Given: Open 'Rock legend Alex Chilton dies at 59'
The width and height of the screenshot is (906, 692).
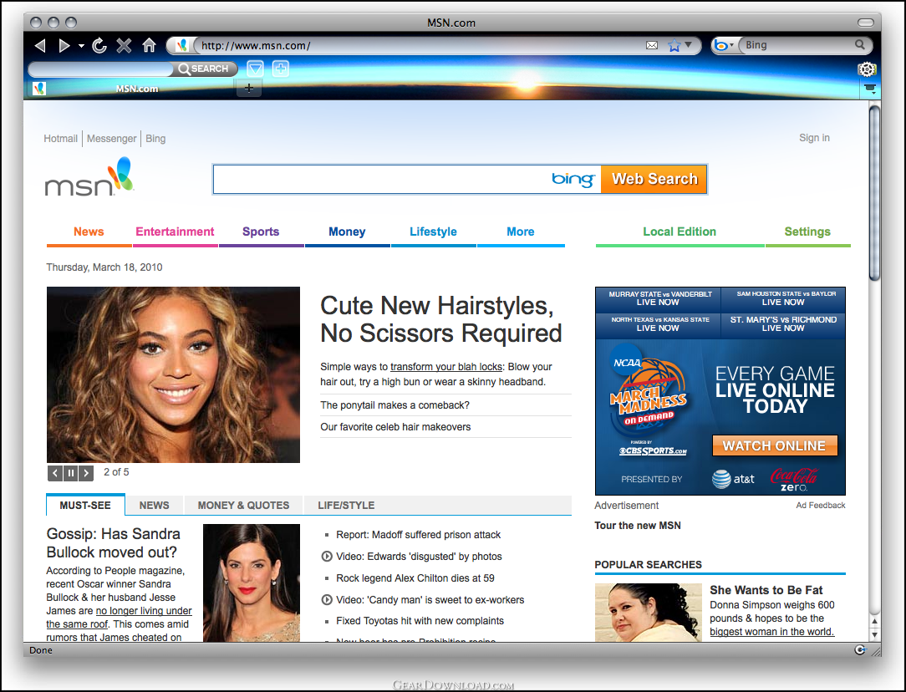Looking at the screenshot, I should tap(415, 578).
